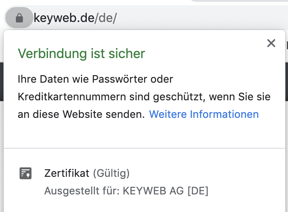Click the green Verbindung ist sicher heading
Screen dimensions: 288x212
pyautogui.click(x=81, y=54)
